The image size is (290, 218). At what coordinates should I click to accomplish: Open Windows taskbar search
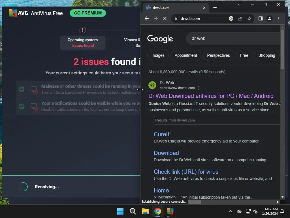click(133, 211)
